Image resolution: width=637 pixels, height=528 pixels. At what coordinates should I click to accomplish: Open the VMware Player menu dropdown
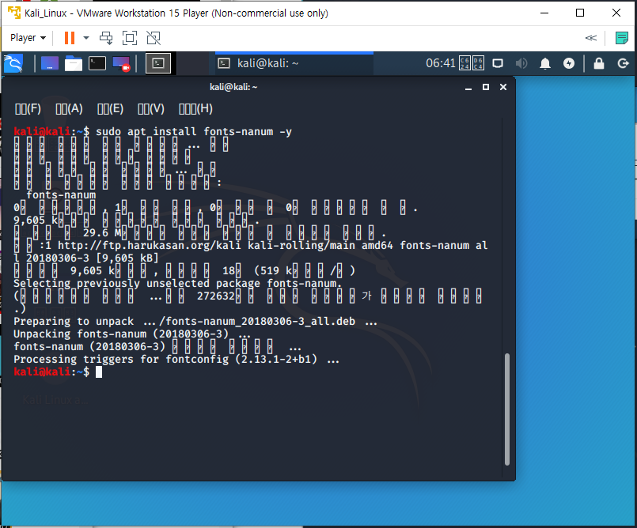click(x=28, y=38)
